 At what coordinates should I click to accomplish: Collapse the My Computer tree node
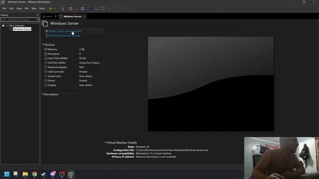pos(3,25)
